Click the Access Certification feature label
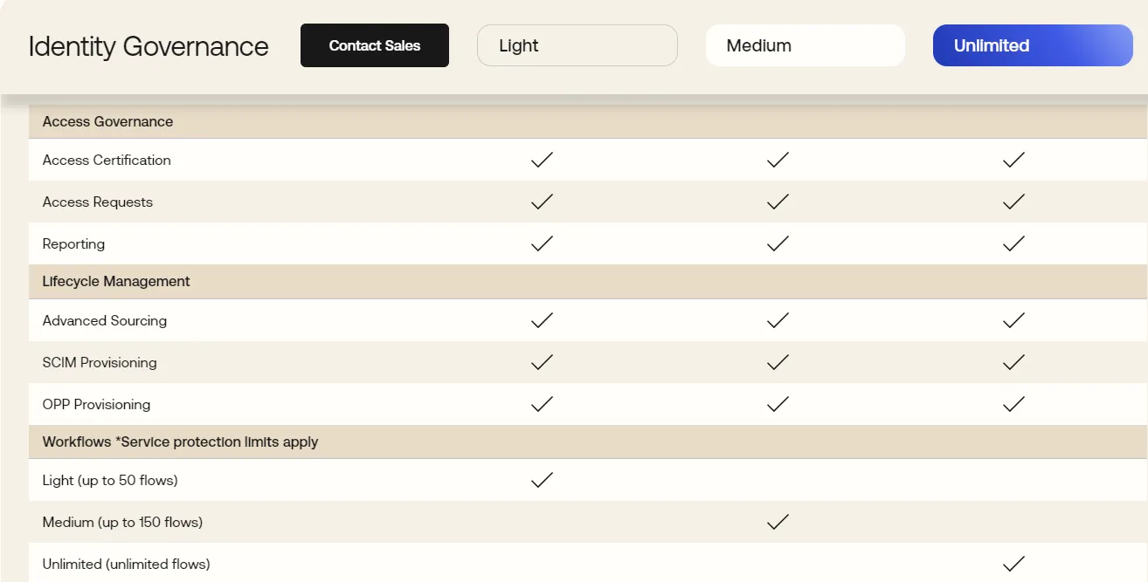Viewport: 1148px width, 582px height. coord(107,160)
